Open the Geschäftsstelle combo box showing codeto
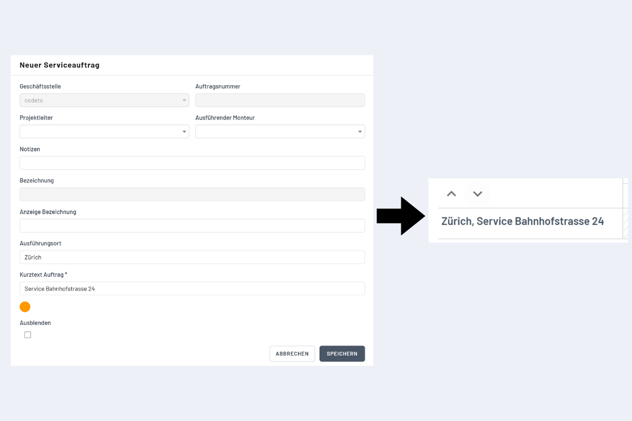Screen dimensions: 632x421 104,100
